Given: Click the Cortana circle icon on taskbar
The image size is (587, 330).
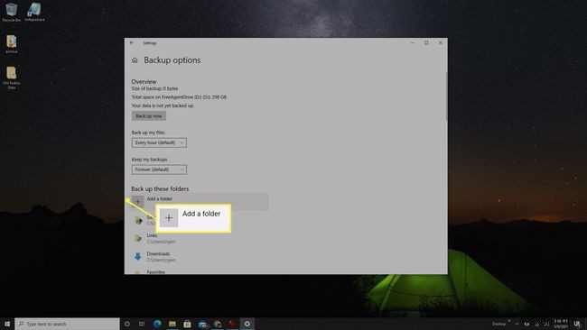Looking at the screenshot, I should click(x=127, y=324).
